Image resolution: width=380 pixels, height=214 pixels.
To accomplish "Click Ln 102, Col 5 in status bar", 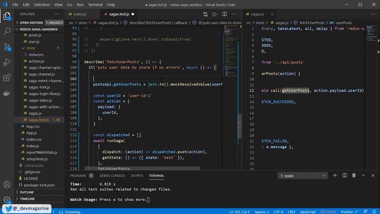I will tap(239, 212).
